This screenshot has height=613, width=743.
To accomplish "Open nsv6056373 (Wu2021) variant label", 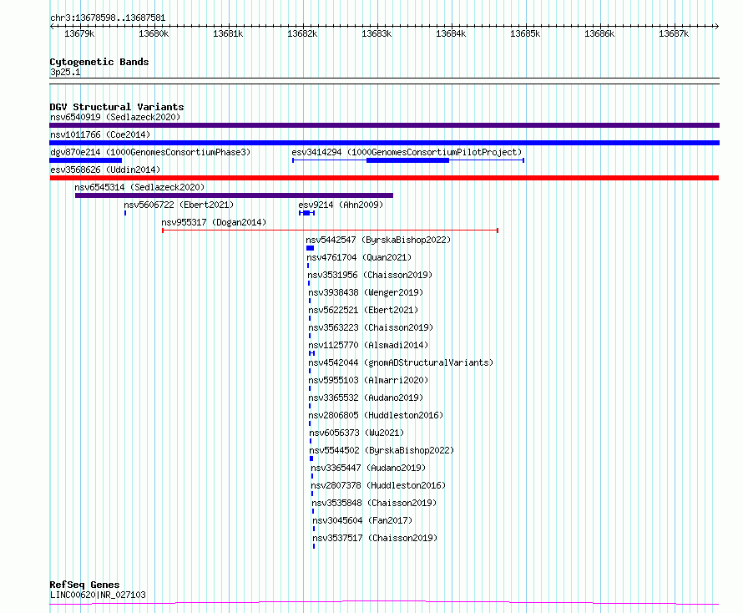I will (x=356, y=433).
